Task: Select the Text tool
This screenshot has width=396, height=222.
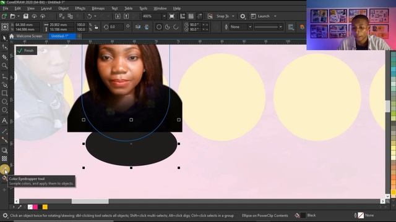Action: pos(4,121)
